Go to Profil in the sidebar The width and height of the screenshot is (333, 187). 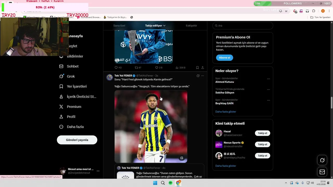point(67,117)
